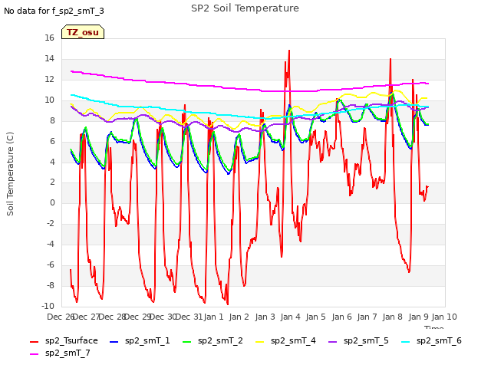Toggle sp2_Tsurface series in legend
The height and width of the screenshot is (368, 491).
(64, 340)
